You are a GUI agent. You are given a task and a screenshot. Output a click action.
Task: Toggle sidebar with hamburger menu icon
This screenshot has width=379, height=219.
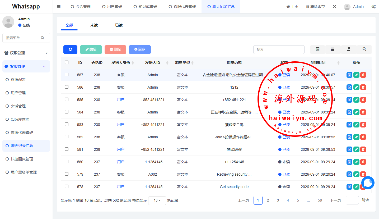click(x=59, y=7)
